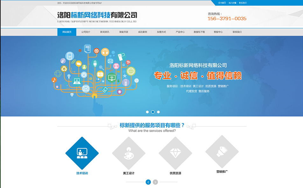Click the blue previous arrow below services

pyautogui.click(x=148, y=182)
